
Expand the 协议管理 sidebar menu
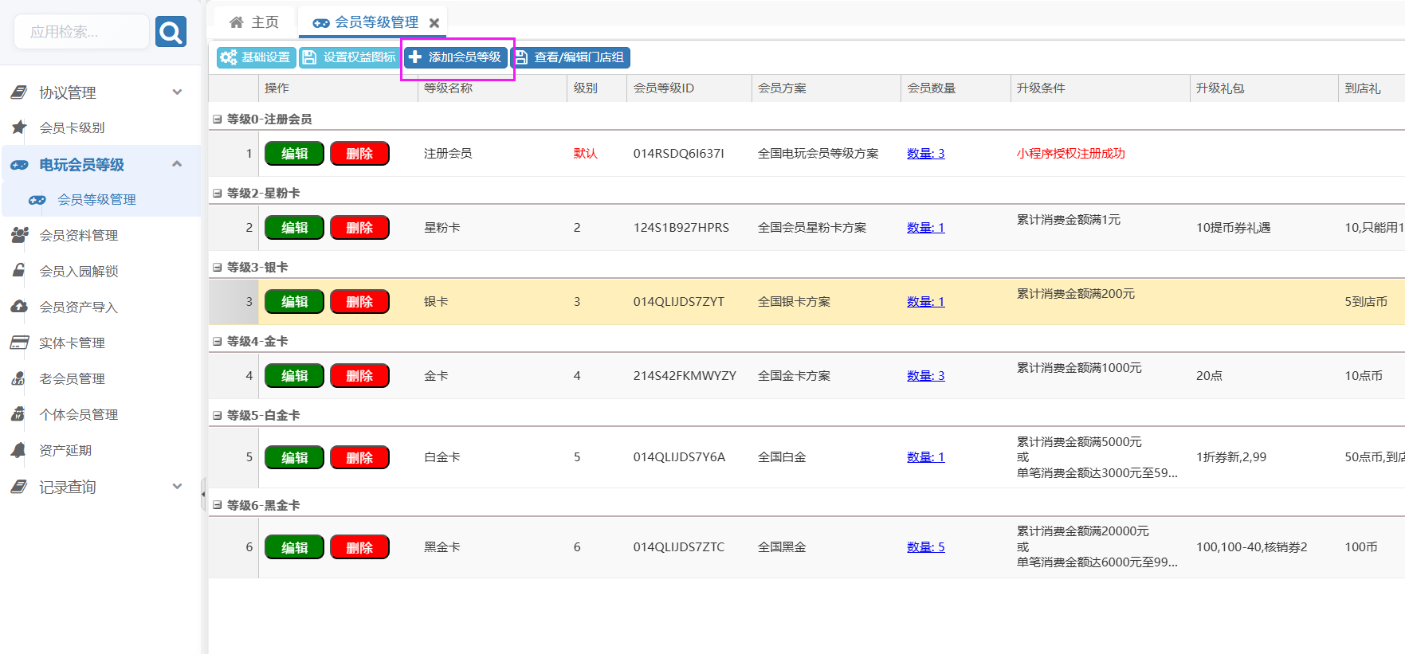point(177,92)
